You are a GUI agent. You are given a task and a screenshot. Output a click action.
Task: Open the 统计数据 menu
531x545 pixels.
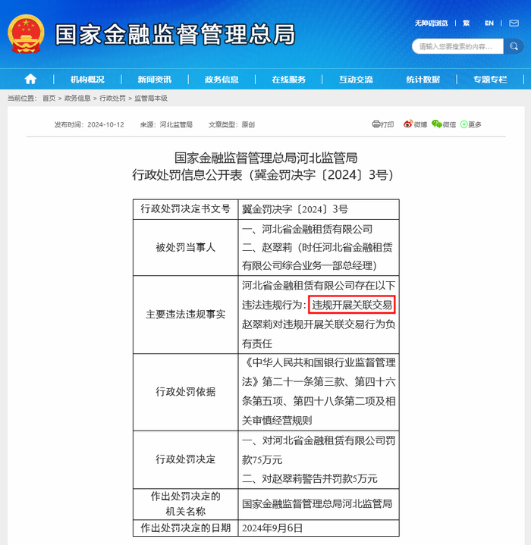[x=423, y=80]
